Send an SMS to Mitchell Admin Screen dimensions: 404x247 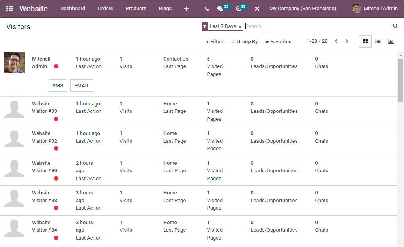click(x=58, y=85)
